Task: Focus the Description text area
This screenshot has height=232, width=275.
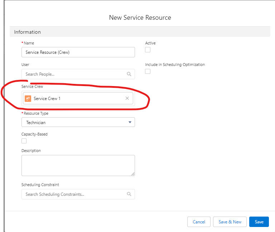Action: pos(78,165)
